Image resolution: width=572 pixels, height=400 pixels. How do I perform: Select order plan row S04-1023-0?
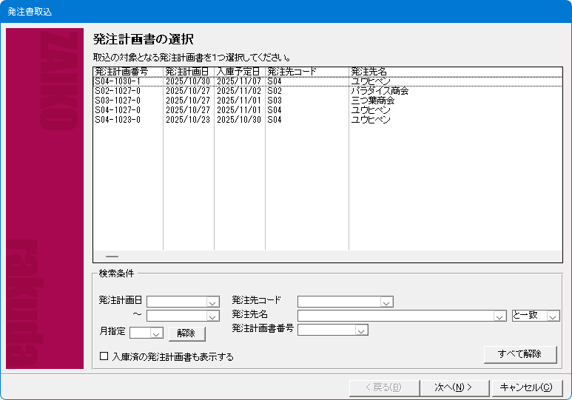tap(118, 119)
